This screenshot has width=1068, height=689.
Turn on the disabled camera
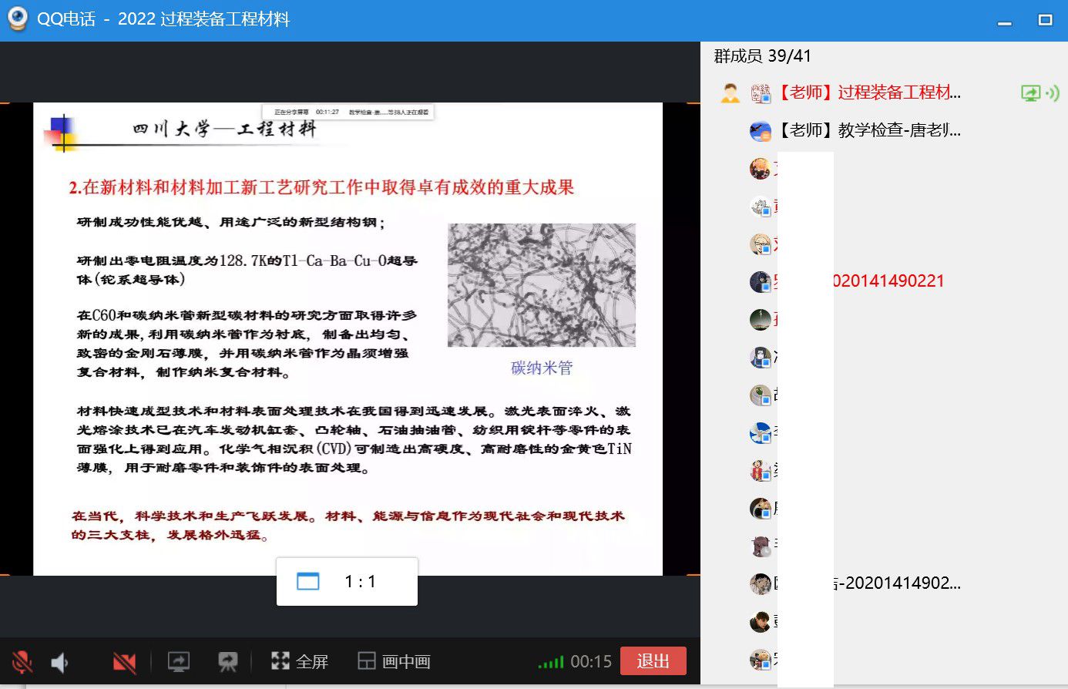[x=124, y=662]
